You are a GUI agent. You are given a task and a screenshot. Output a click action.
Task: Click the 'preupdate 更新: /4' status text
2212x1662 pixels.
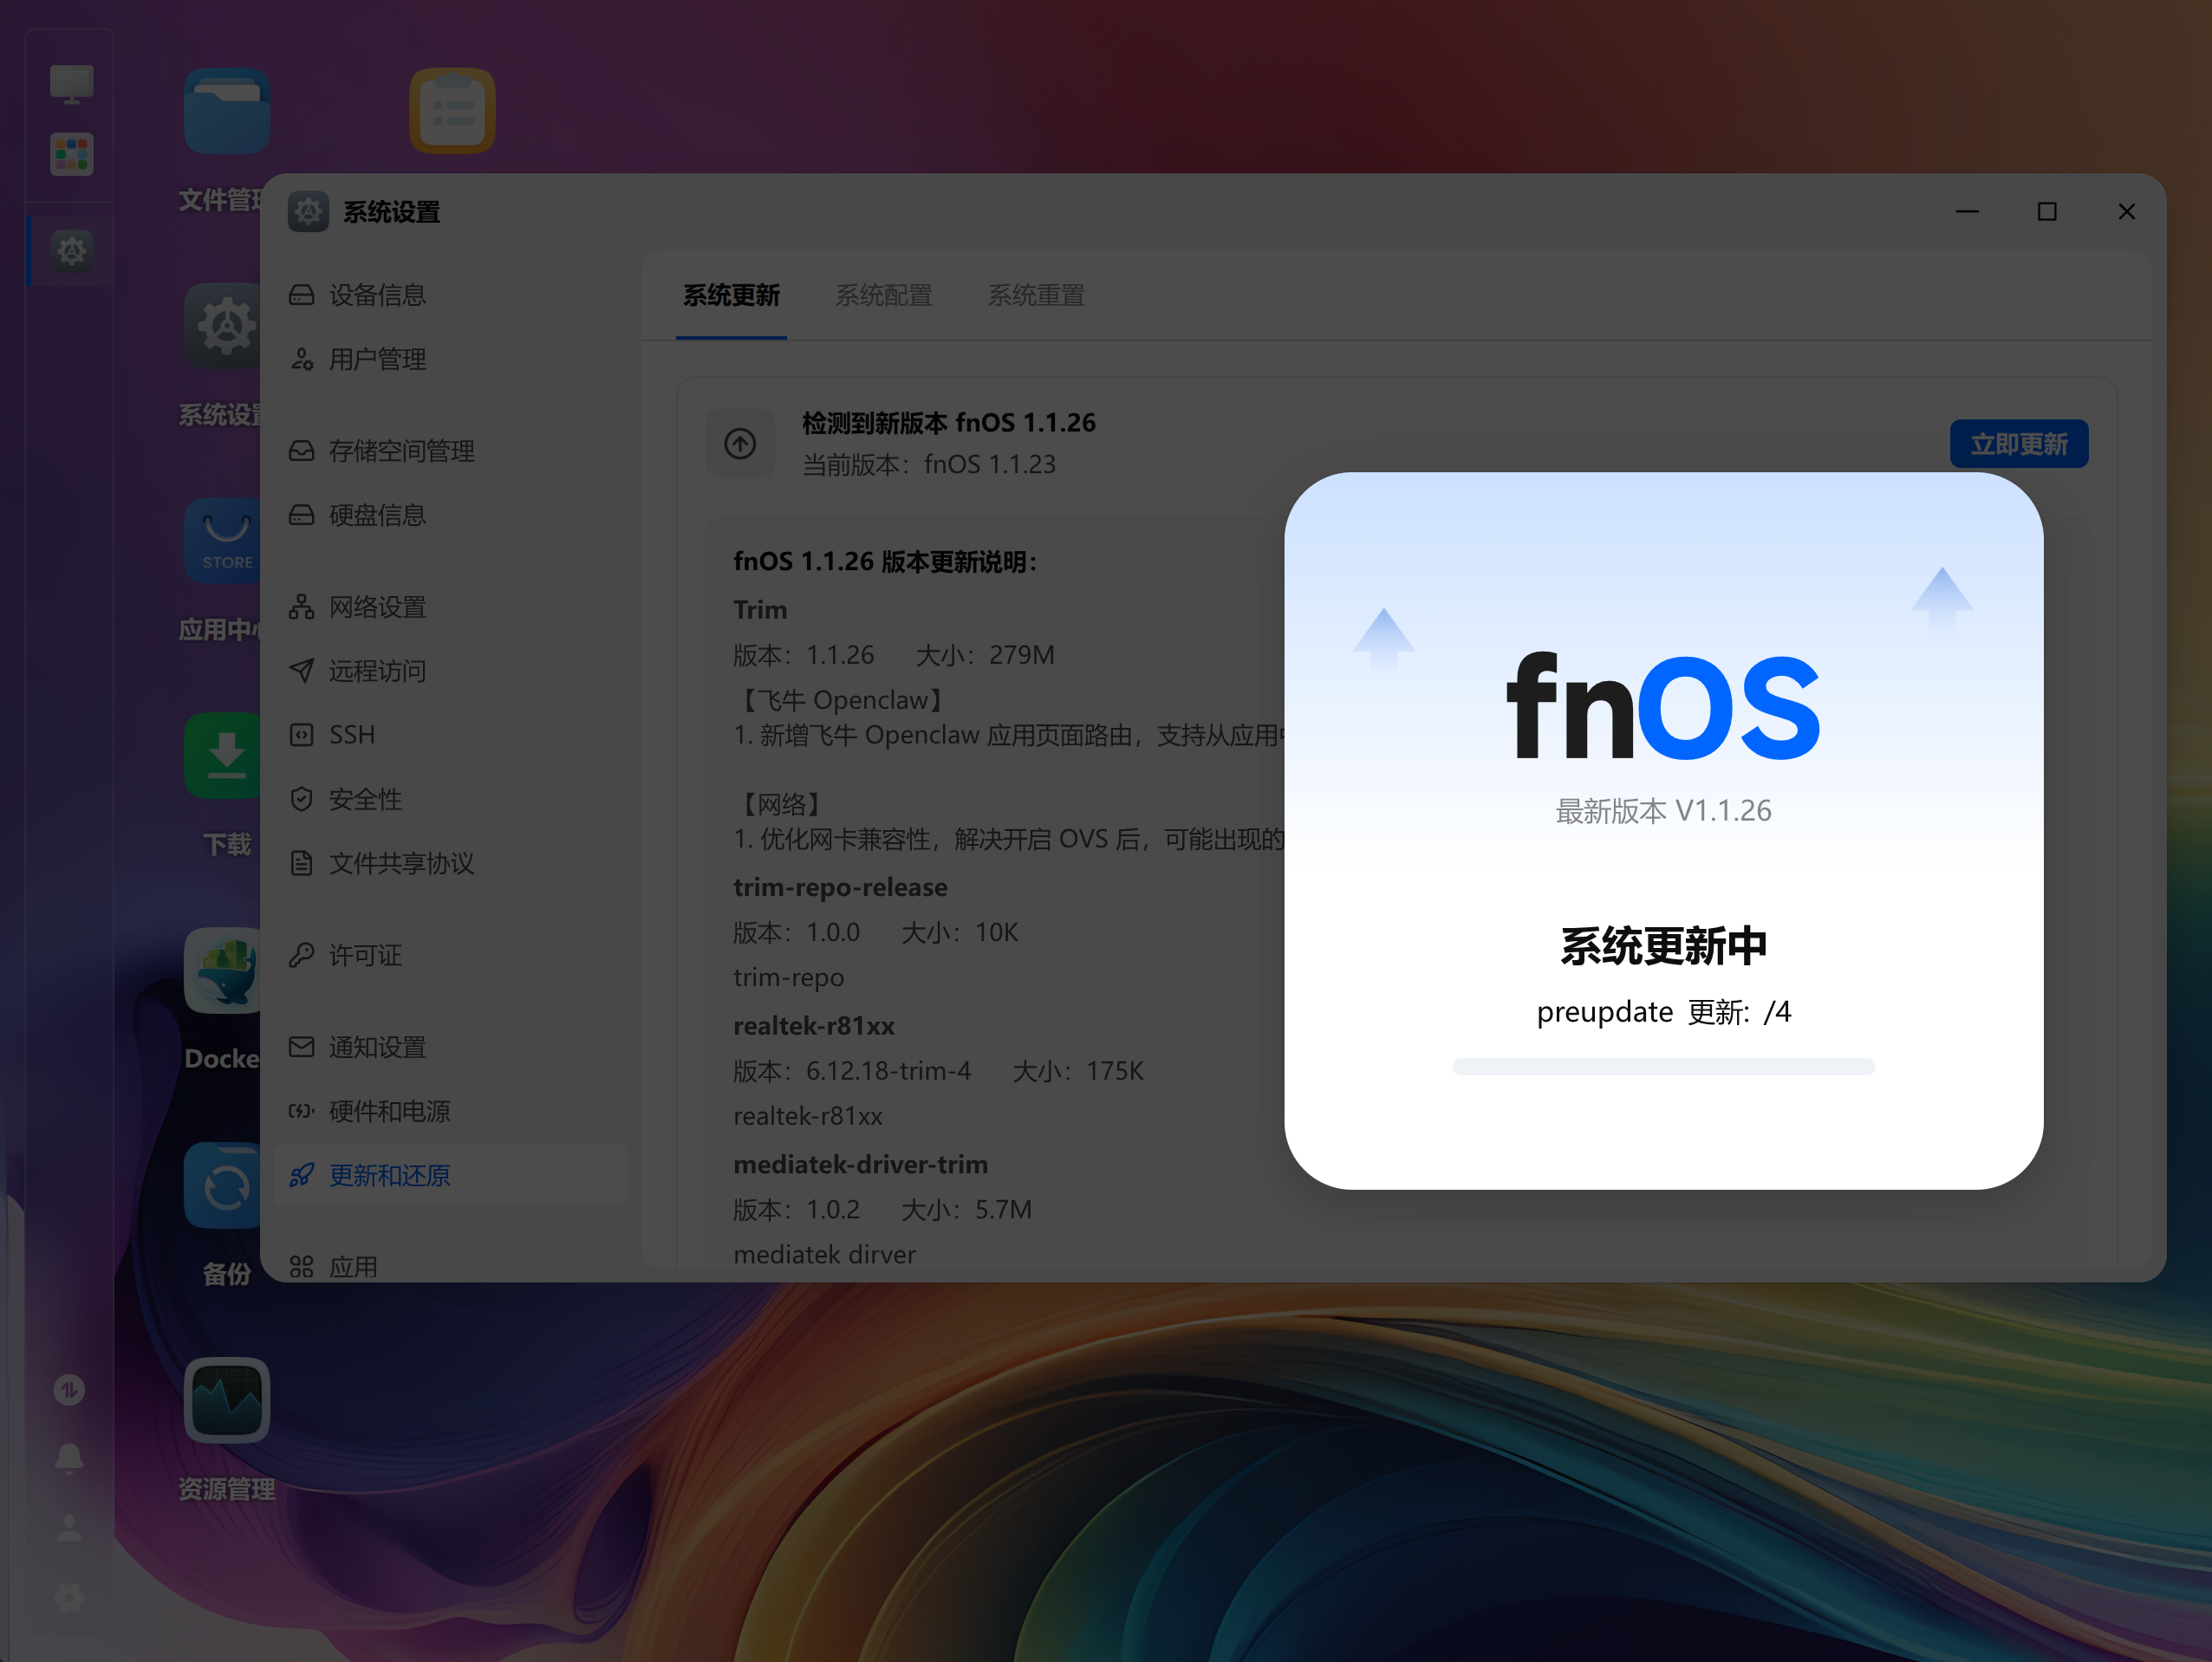pyautogui.click(x=1663, y=1012)
